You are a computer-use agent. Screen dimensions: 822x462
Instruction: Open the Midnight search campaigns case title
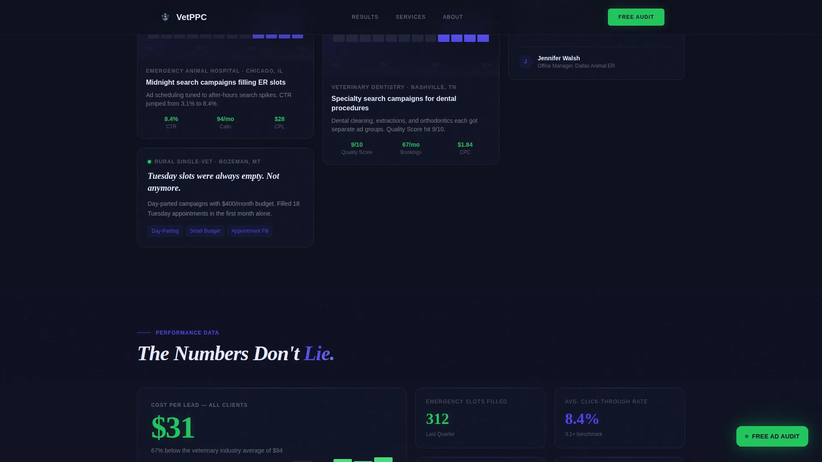[216, 82]
